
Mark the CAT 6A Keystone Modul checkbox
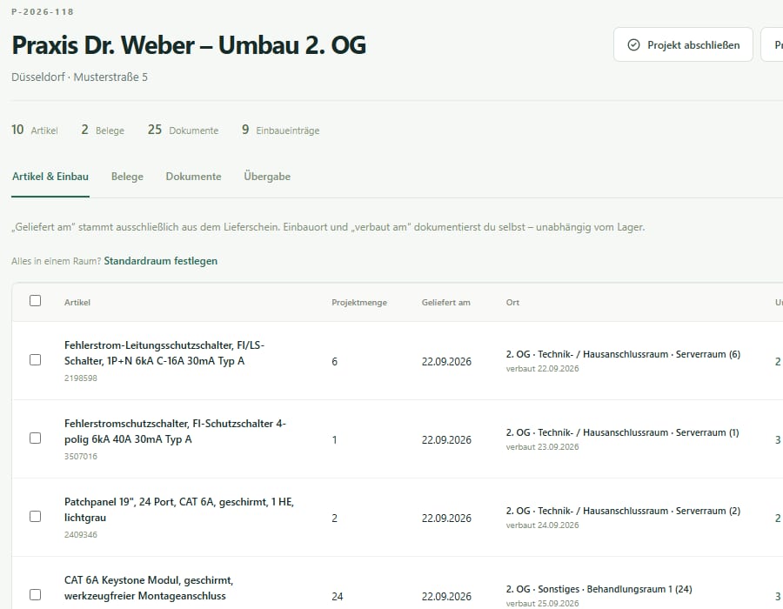pos(35,595)
